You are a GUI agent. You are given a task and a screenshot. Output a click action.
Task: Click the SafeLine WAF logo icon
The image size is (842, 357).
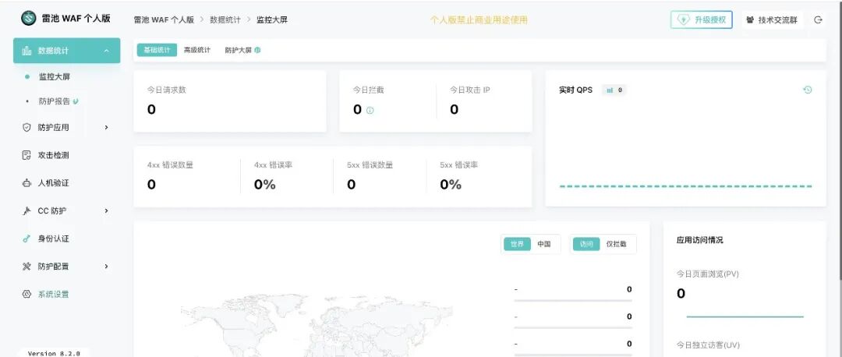[29, 18]
